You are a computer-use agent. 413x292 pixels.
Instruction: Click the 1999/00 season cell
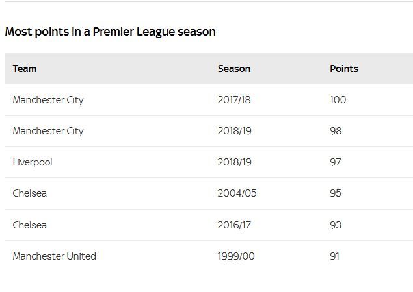(x=236, y=256)
